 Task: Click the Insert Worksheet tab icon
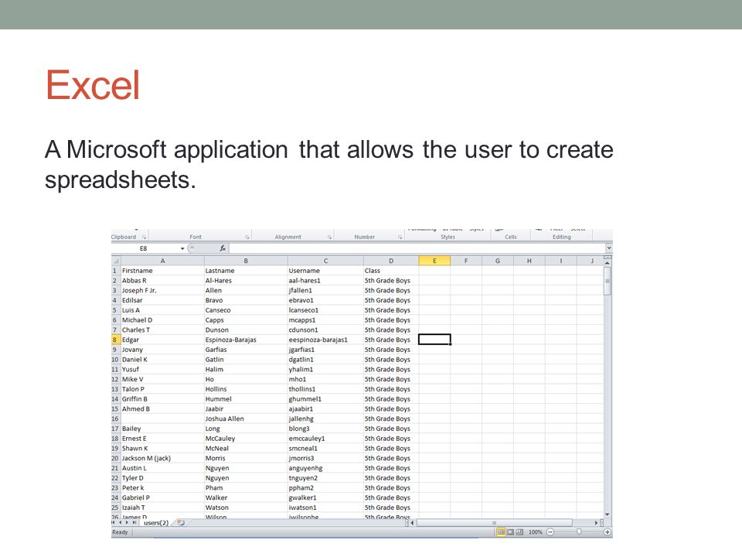(x=181, y=523)
